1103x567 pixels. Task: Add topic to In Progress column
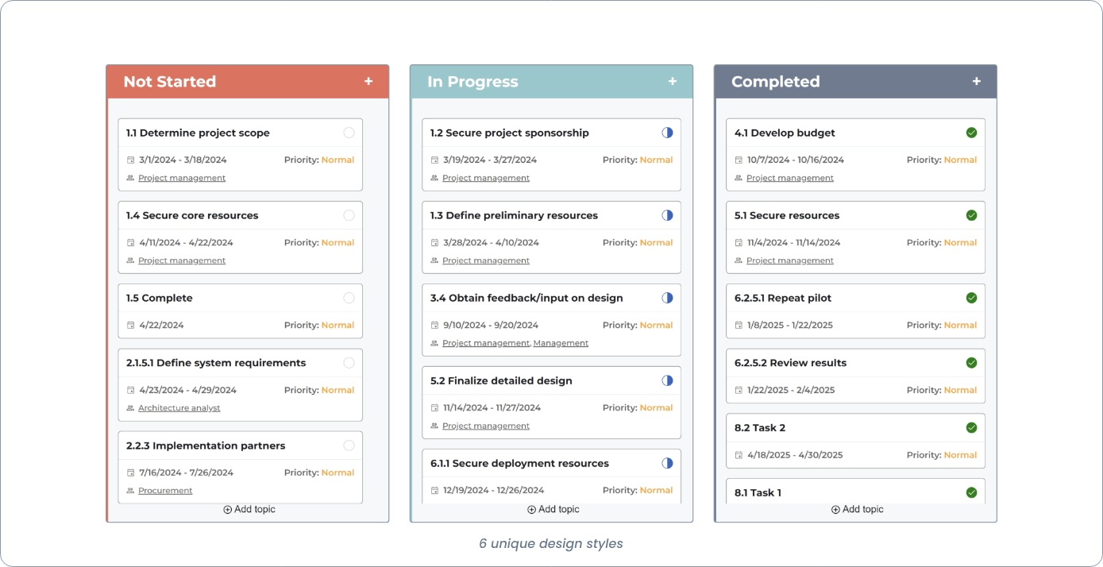pos(553,509)
